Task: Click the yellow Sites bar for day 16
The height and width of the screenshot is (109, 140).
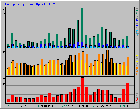Action: tap(69, 67)
